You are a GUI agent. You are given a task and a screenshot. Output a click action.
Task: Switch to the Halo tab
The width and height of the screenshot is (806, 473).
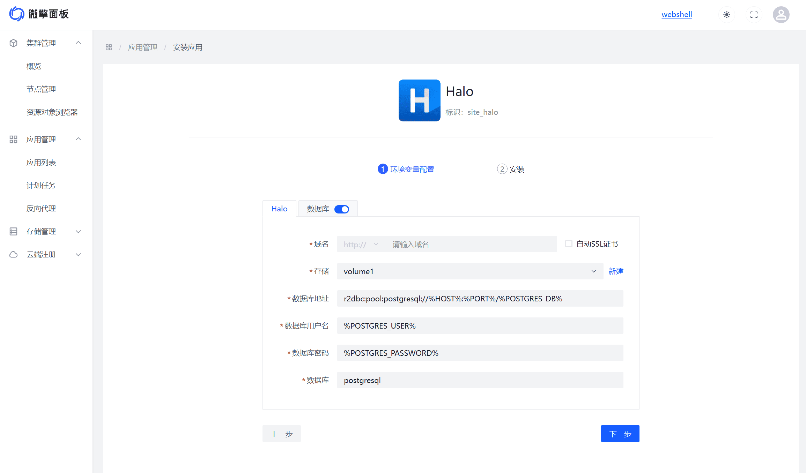click(279, 209)
